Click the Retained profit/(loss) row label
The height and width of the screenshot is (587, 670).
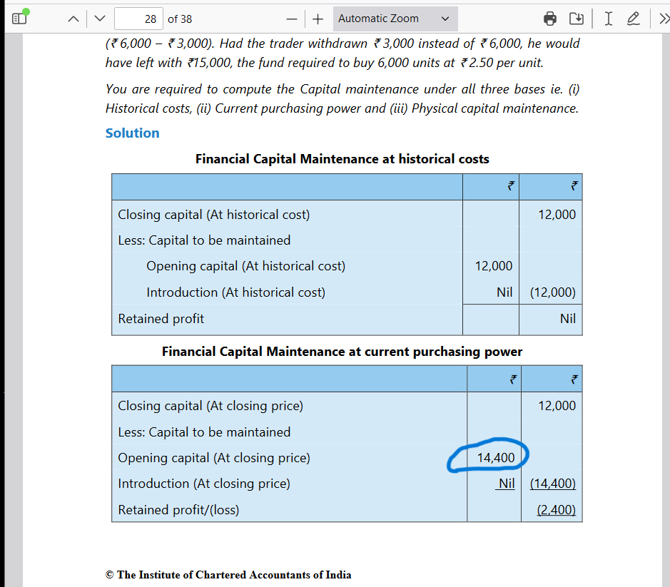click(x=178, y=510)
